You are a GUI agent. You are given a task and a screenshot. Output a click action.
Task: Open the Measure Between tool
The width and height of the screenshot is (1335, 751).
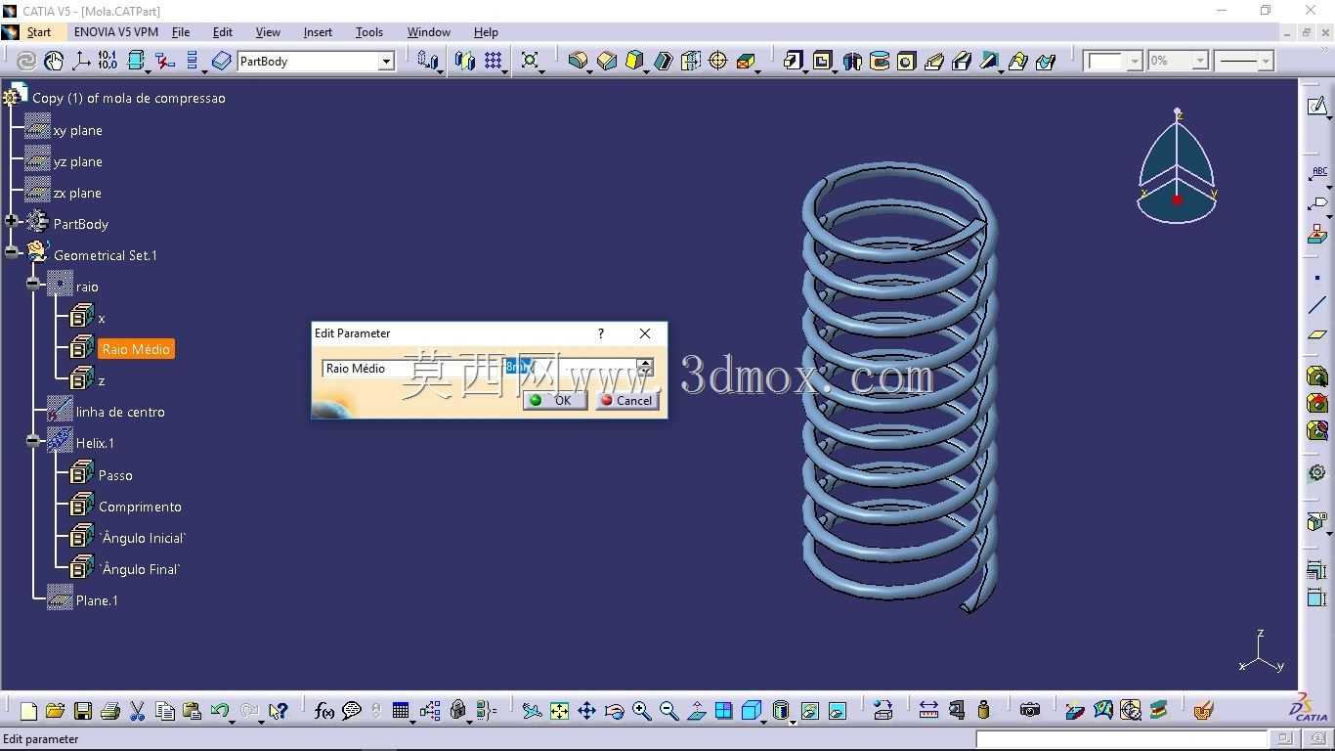point(928,711)
